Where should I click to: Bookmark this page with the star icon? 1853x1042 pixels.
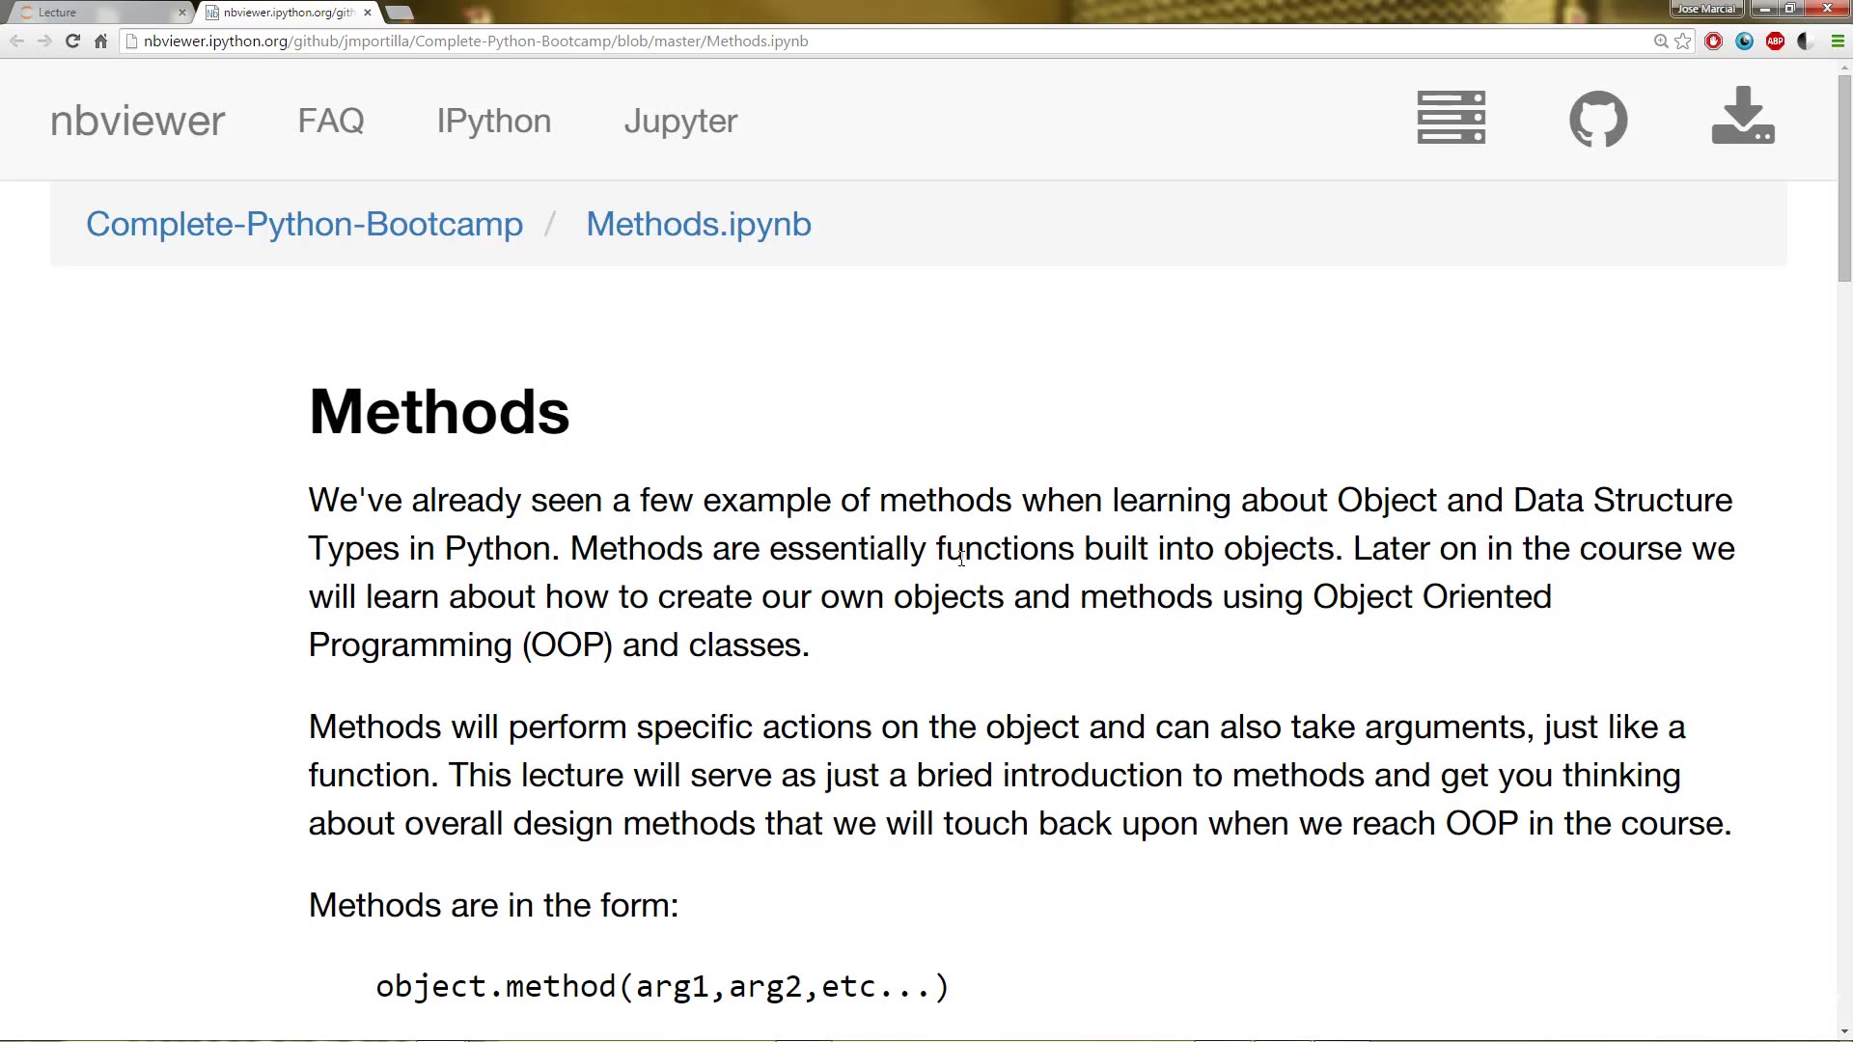coord(1683,41)
